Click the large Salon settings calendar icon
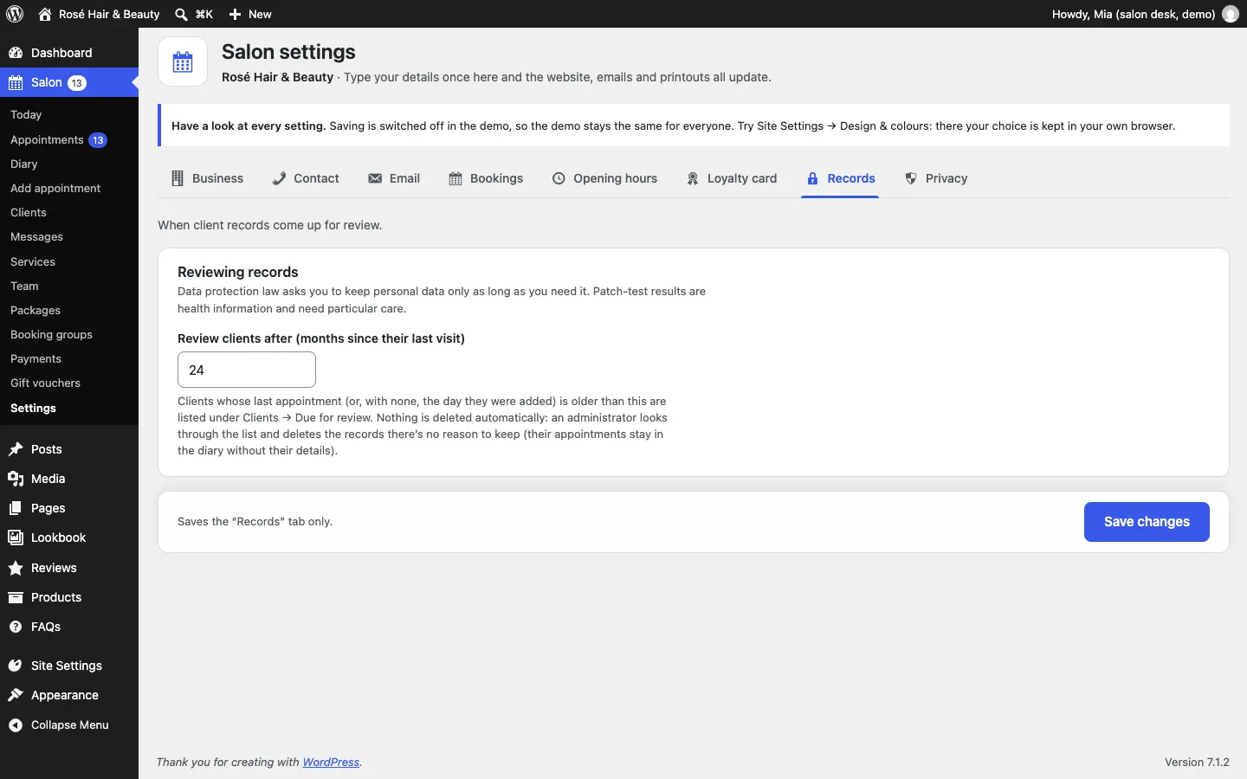The width and height of the screenshot is (1247, 779). 183,61
